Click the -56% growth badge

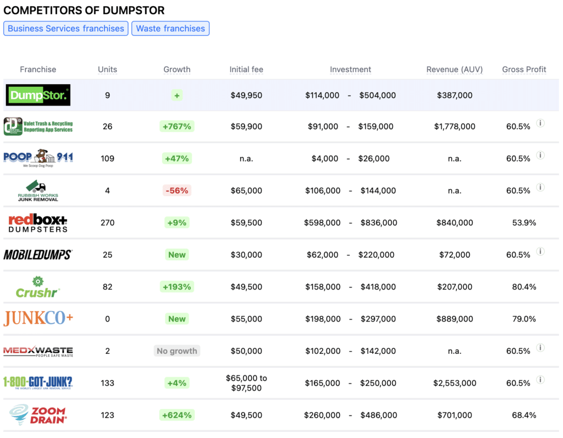177,191
